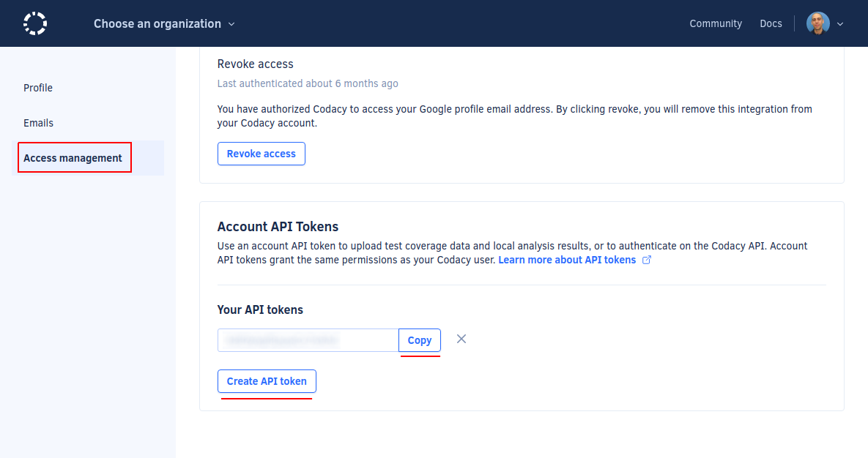
Task: Click the Account API Tokens heading
Action: tap(278, 227)
